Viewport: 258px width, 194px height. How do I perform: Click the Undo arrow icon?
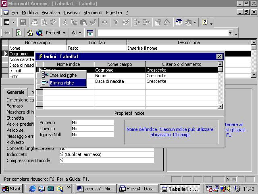(x=104, y=22)
